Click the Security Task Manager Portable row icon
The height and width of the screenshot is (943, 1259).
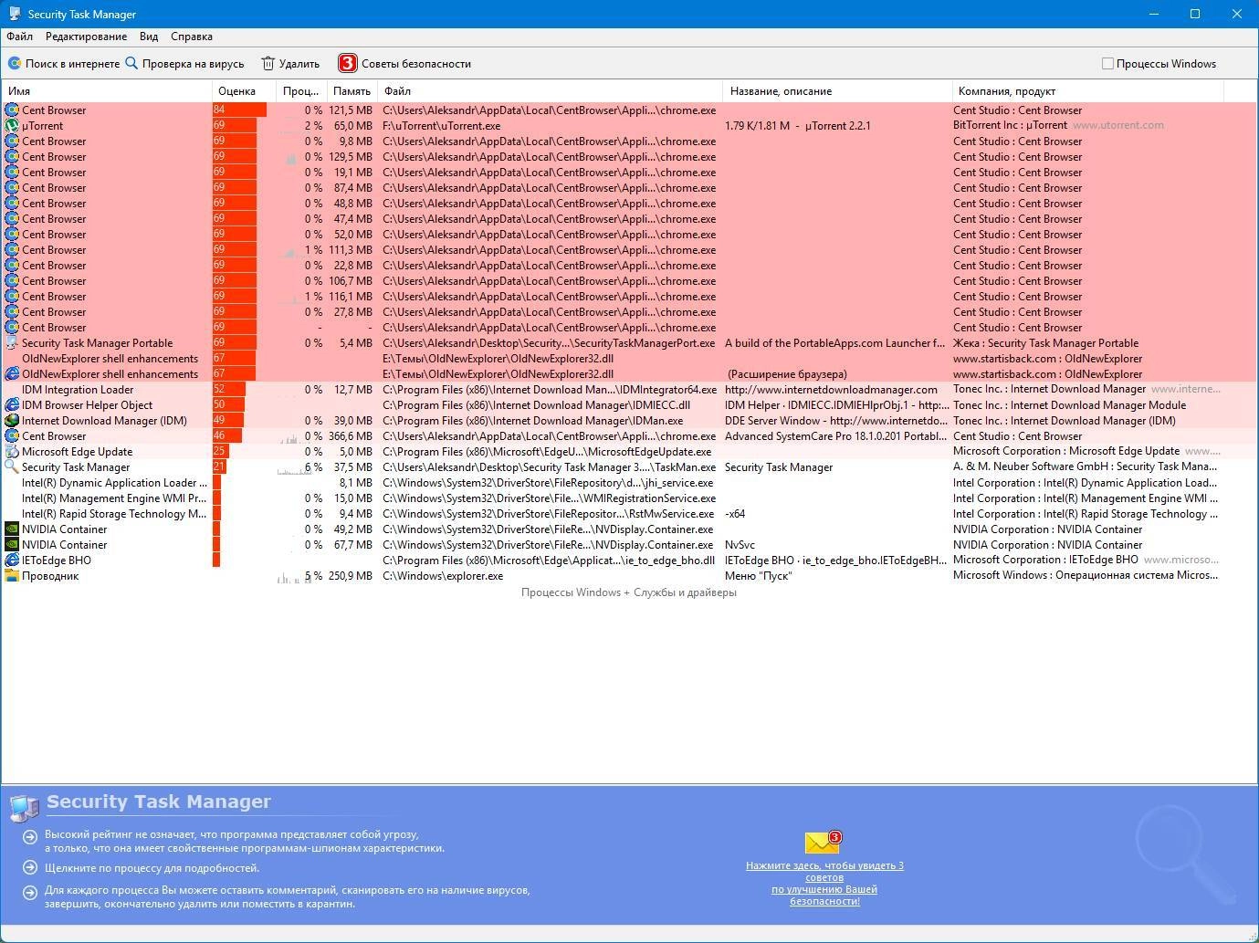[x=12, y=343]
